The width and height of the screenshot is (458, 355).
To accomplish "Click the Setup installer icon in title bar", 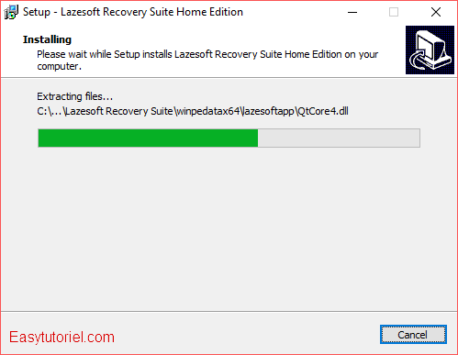I will click(x=11, y=12).
